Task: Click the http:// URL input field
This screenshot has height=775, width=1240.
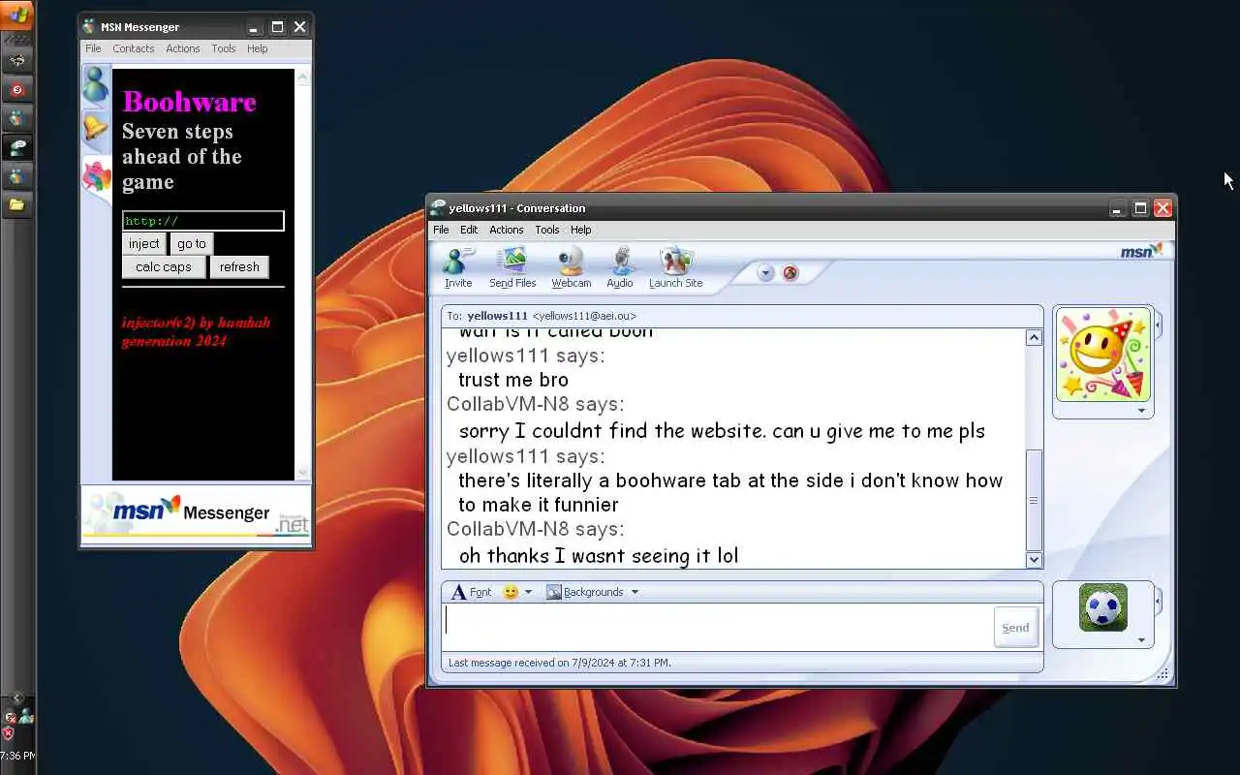Action: pyautogui.click(x=203, y=221)
